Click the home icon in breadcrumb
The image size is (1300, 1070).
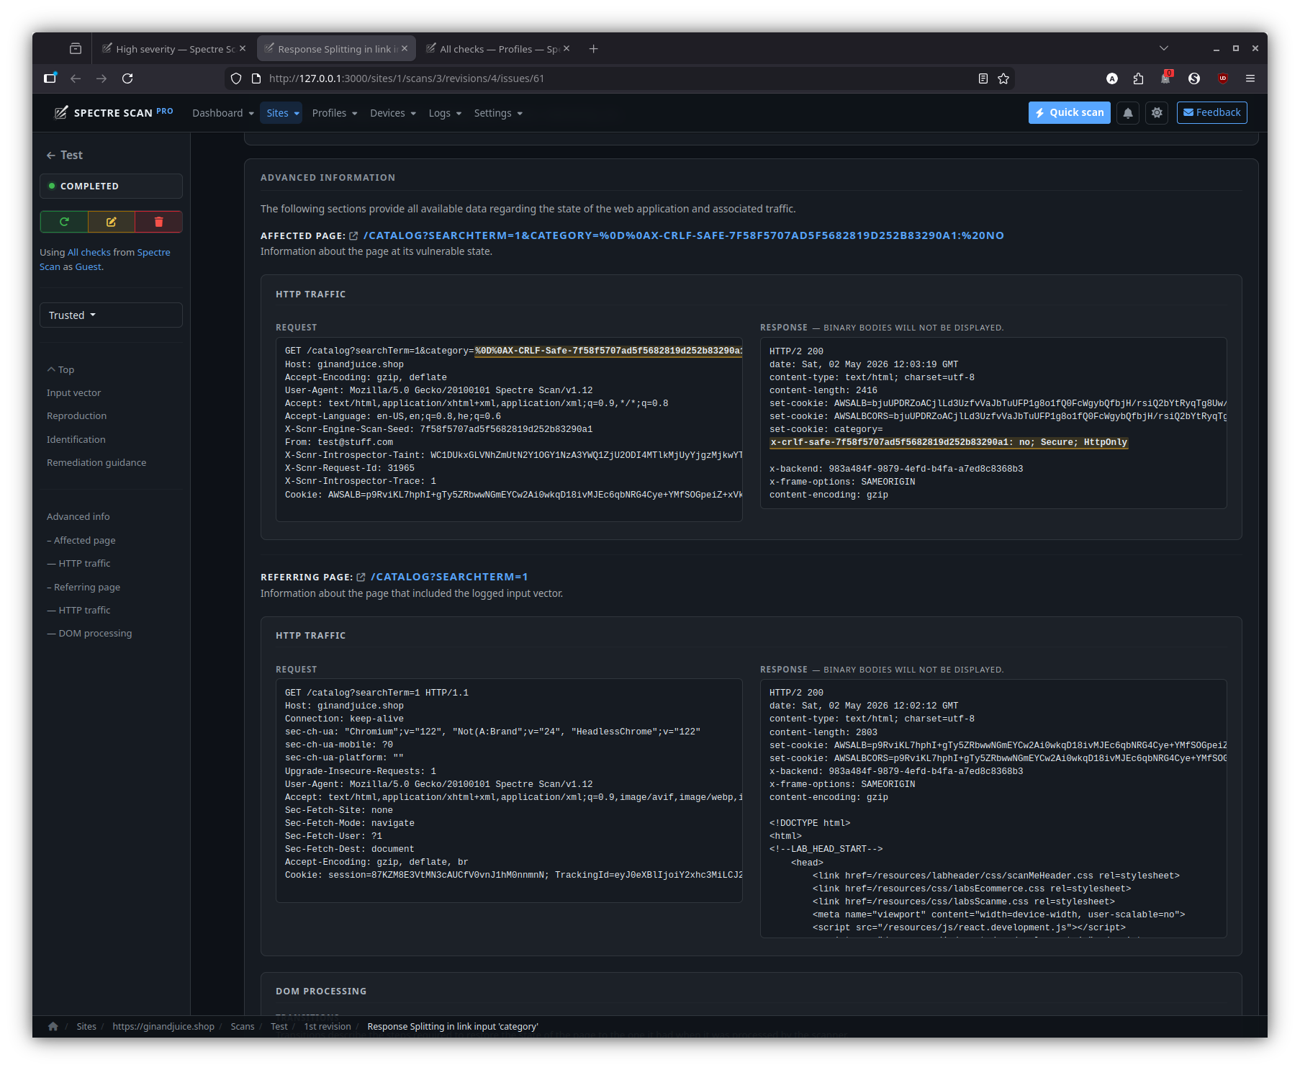[x=53, y=1026]
